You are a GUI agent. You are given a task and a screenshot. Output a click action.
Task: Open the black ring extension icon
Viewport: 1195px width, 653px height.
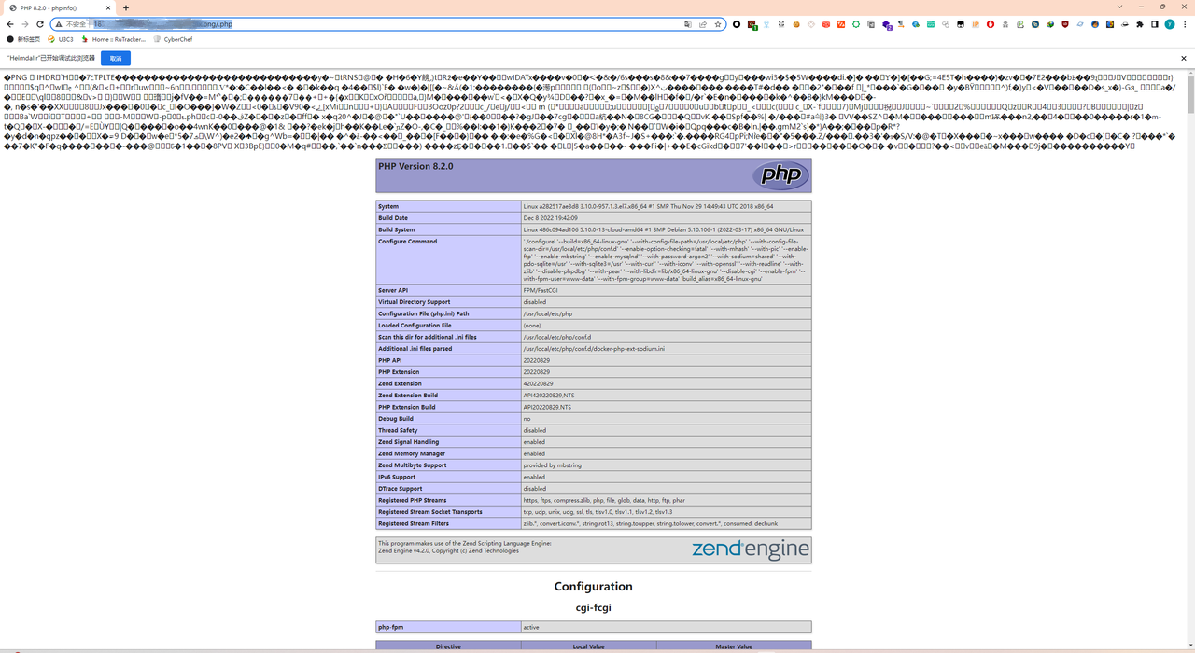737,24
